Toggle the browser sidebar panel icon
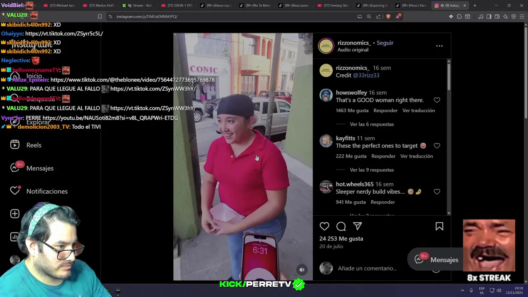 tap(489, 16)
